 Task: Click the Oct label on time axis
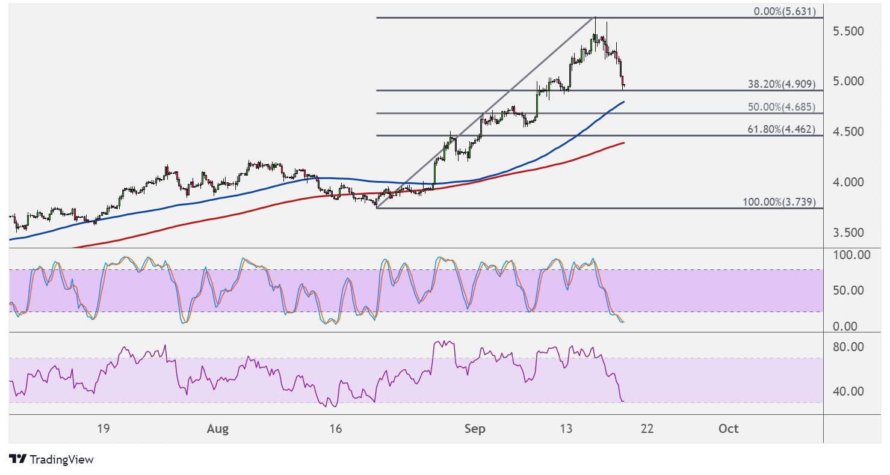[x=729, y=429]
